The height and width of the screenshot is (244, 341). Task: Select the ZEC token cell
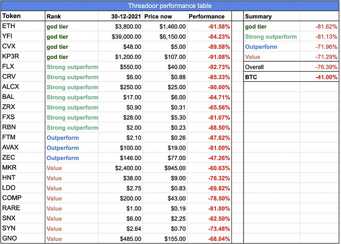23,158
